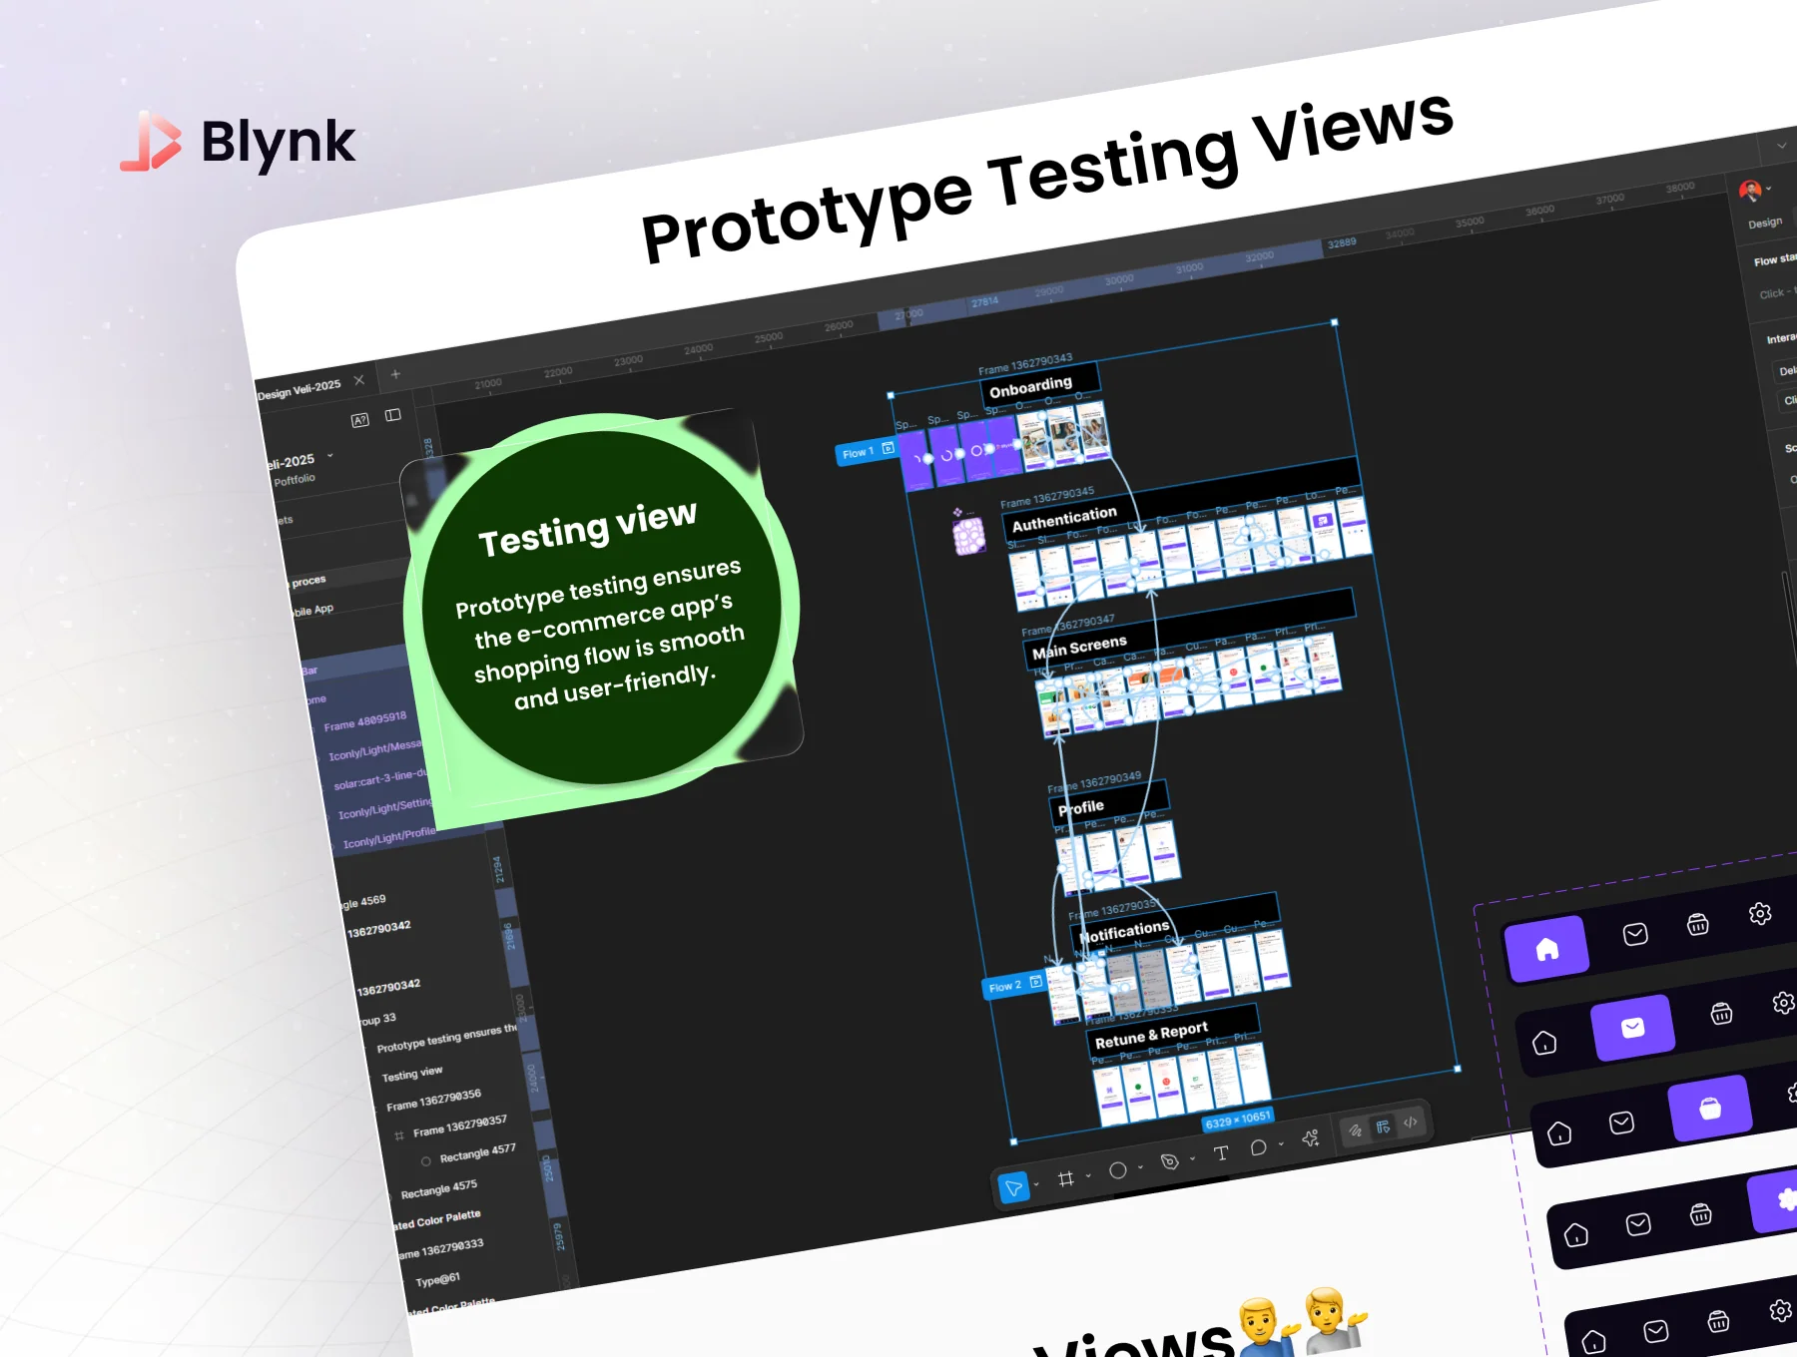Image resolution: width=1797 pixels, height=1357 pixels.
Task: Select the Main Screens section label
Action: pyautogui.click(x=1079, y=648)
